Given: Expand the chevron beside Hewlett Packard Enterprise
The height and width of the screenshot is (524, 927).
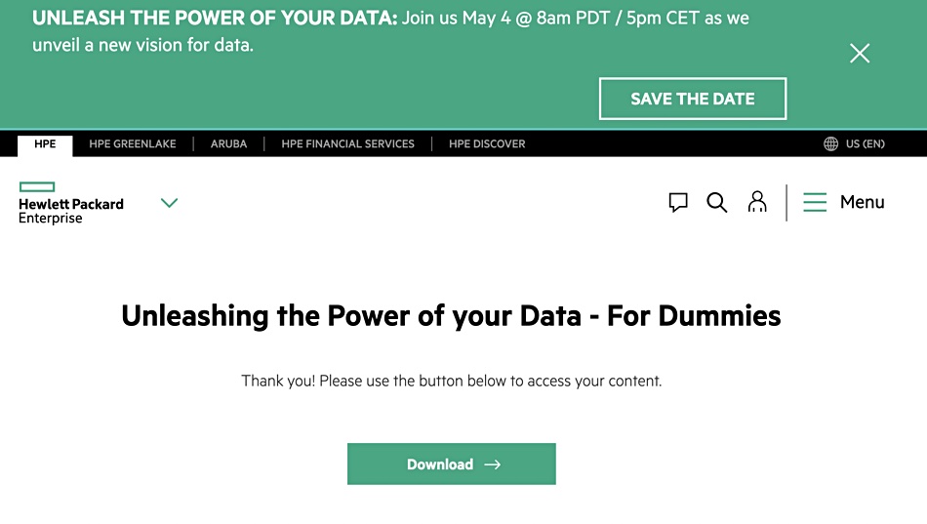Looking at the screenshot, I should pos(169,203).
